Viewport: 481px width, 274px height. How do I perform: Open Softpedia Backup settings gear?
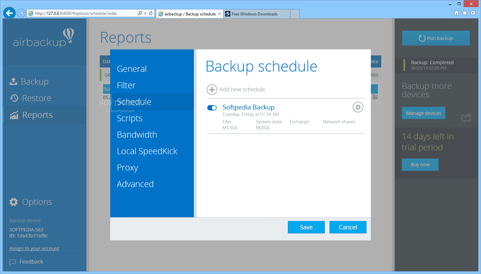[x=358, y=107]
